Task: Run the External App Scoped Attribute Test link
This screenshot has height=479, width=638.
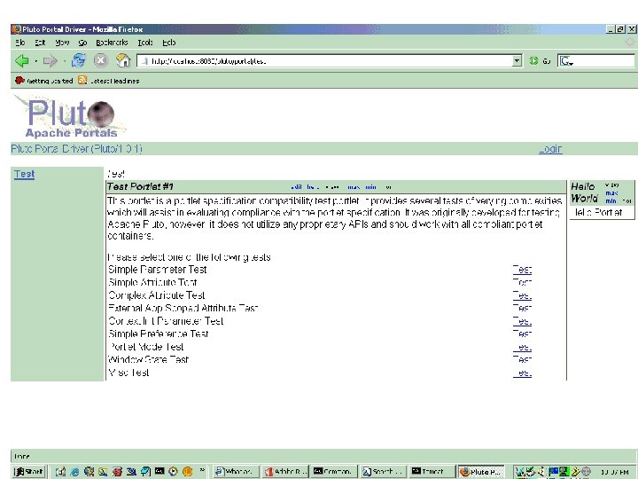Action: 522,309
